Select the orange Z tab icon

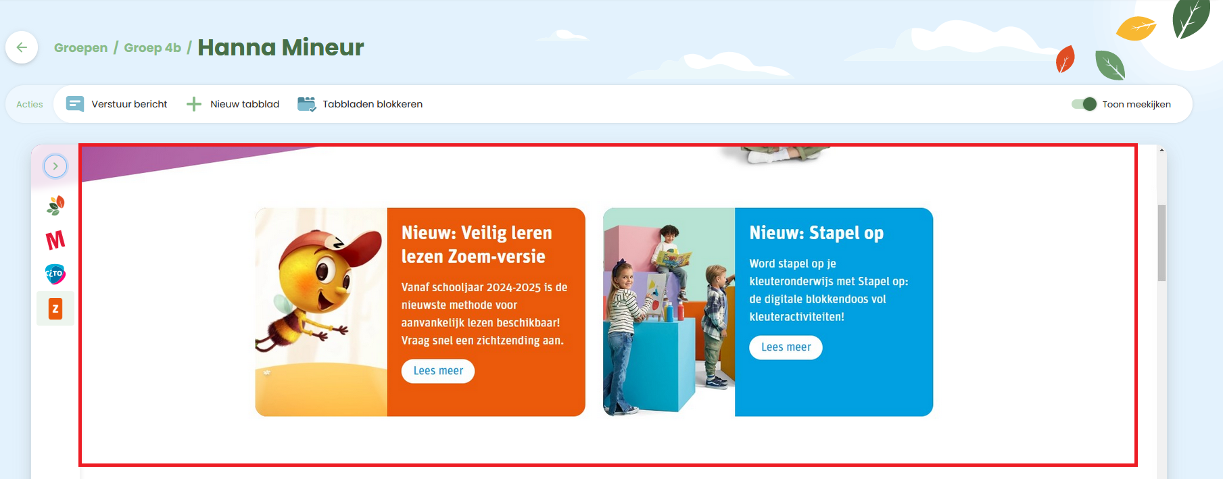coord(55,309)
